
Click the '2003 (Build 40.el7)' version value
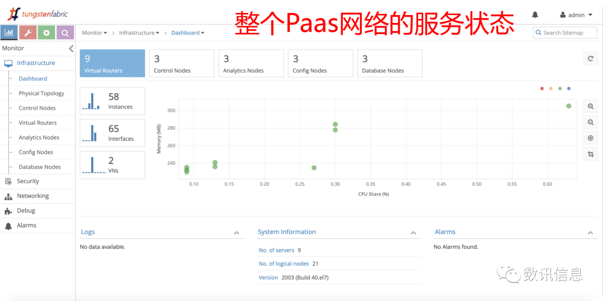tap(305, 278)
